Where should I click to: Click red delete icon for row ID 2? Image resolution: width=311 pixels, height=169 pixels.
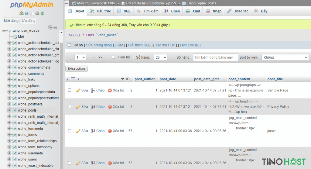[110, 90]
